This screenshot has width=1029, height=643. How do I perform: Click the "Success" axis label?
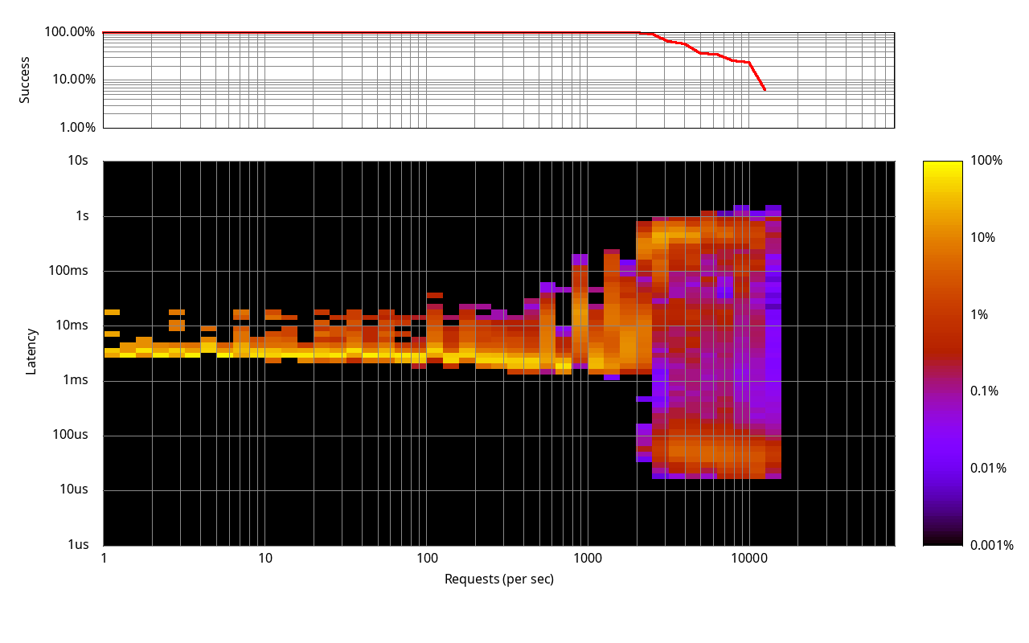point(25,80)
